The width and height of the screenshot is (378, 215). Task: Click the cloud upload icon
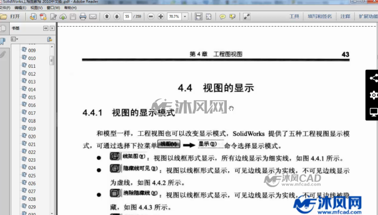pyautogui.click(x=63, y=17)
